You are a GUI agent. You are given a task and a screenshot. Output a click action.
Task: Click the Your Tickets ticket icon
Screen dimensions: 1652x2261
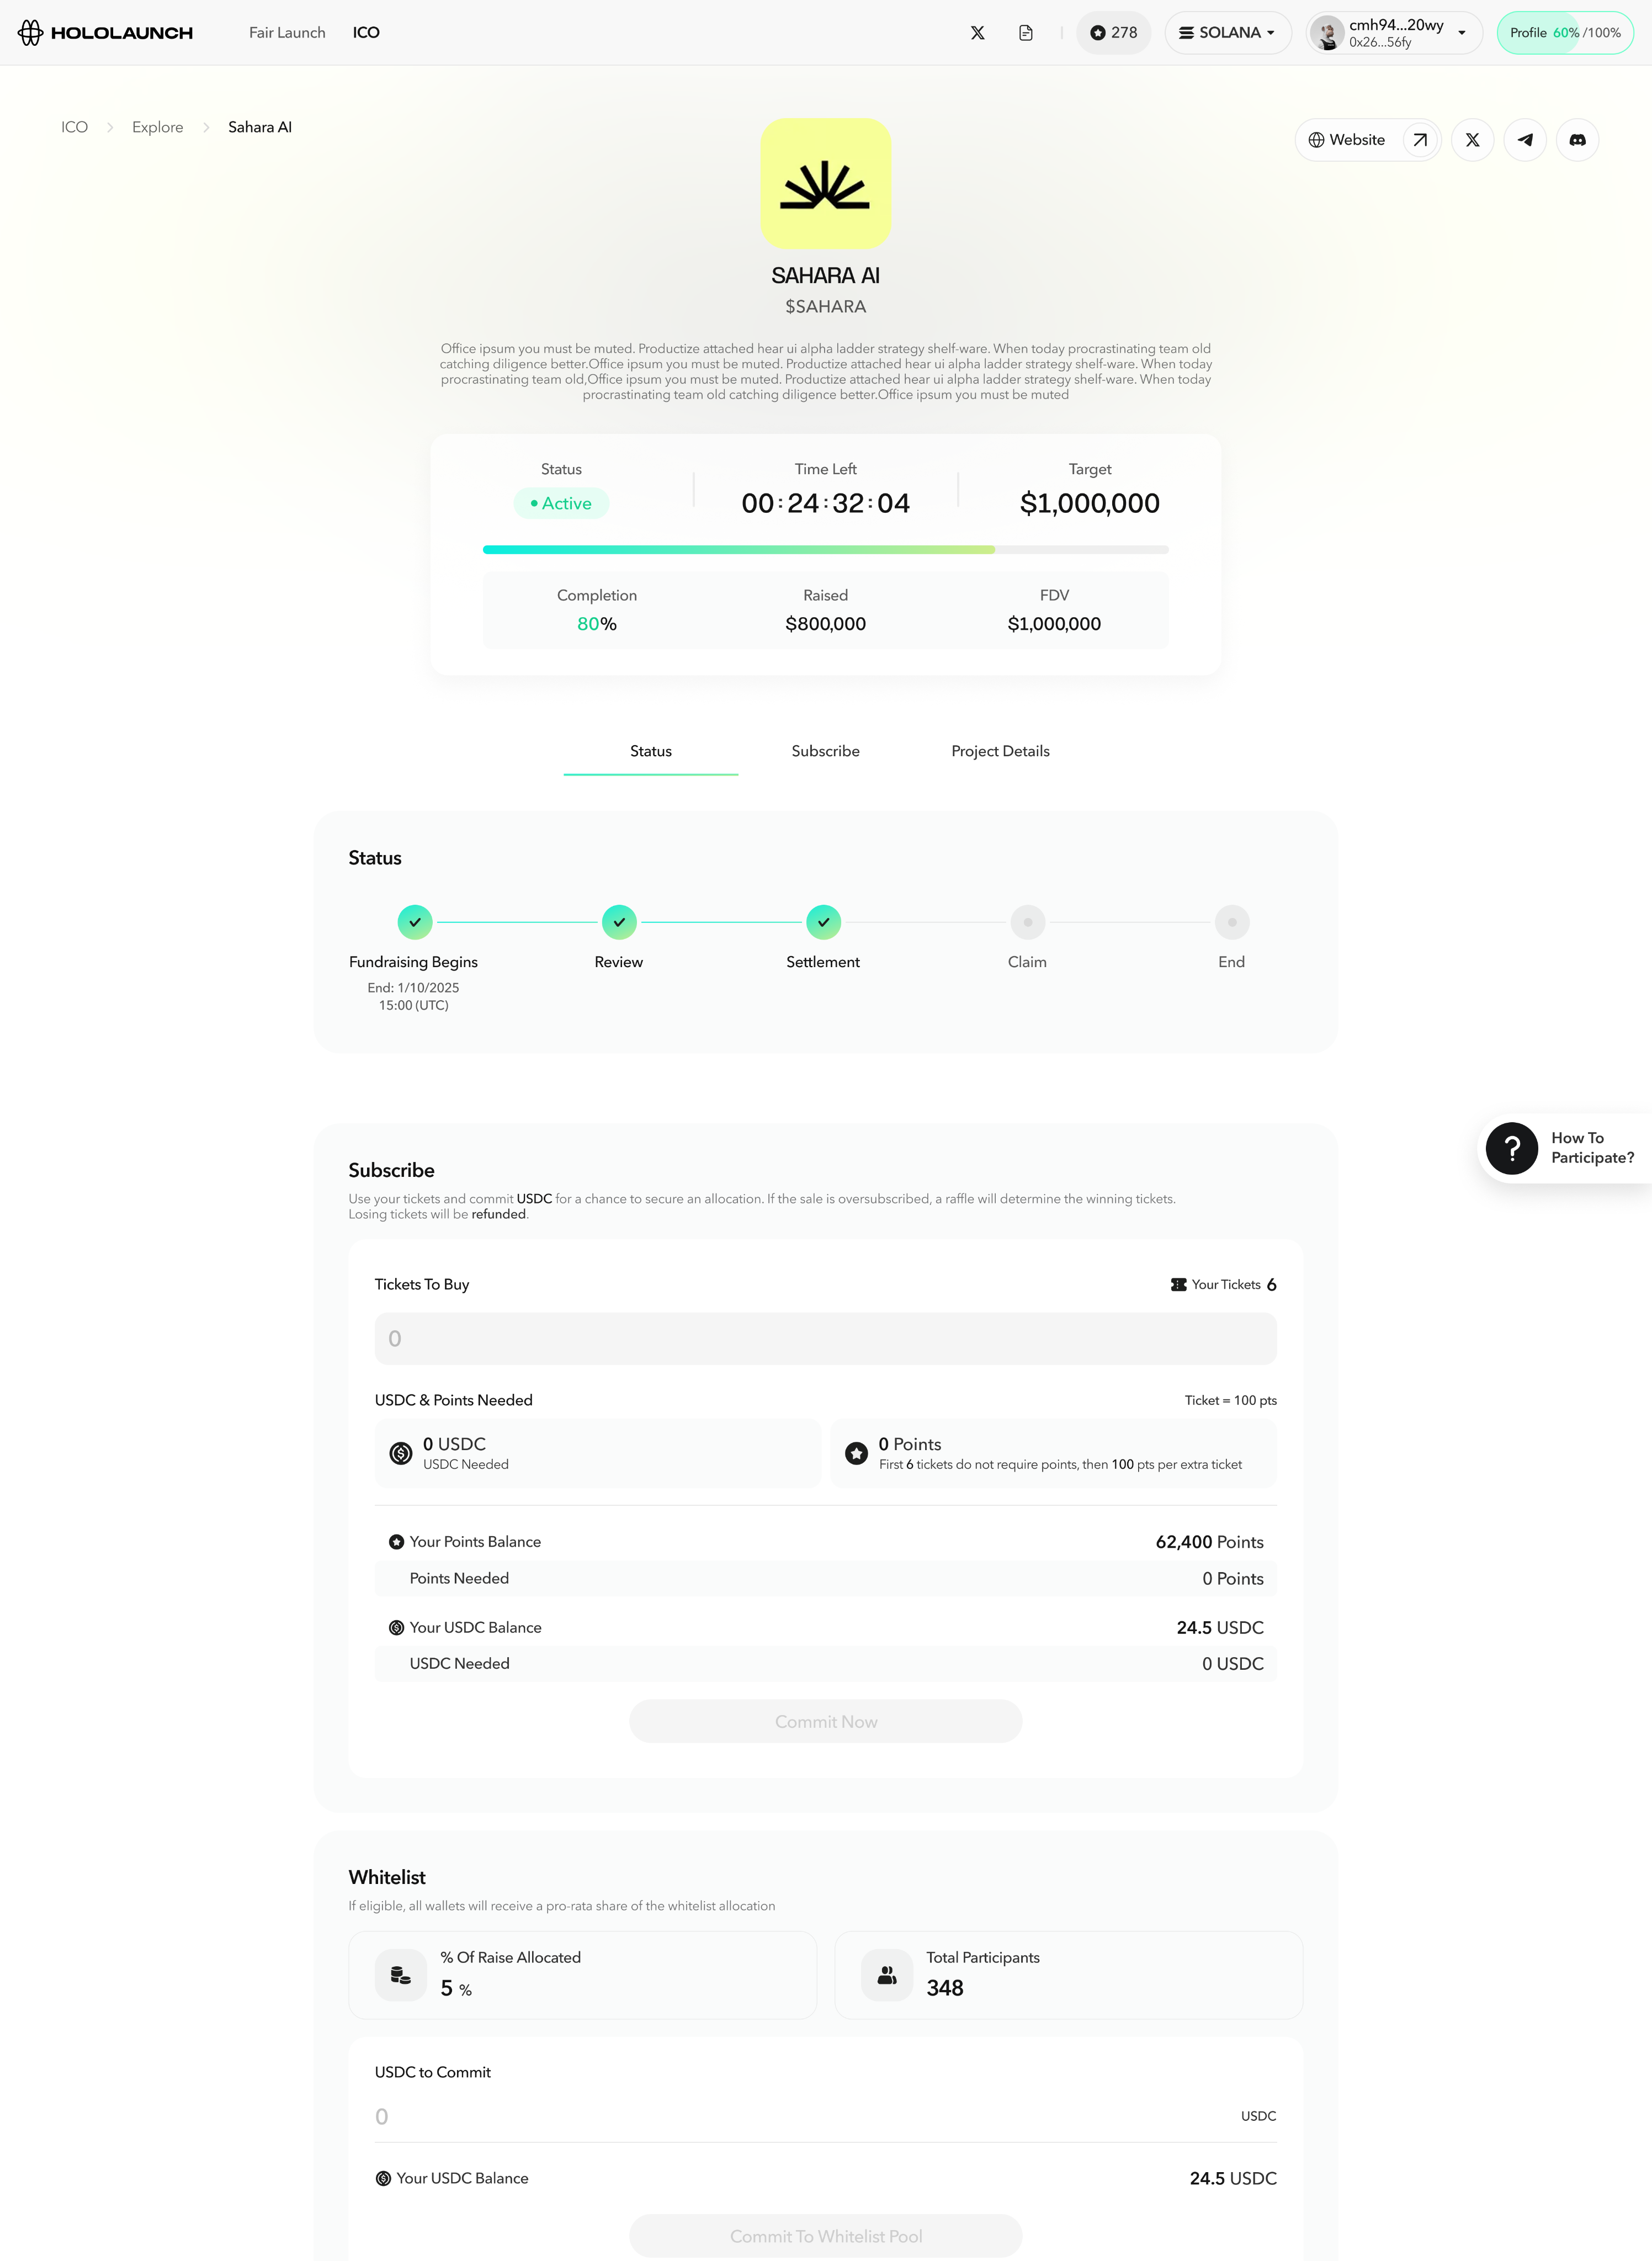(1179, 1285)
